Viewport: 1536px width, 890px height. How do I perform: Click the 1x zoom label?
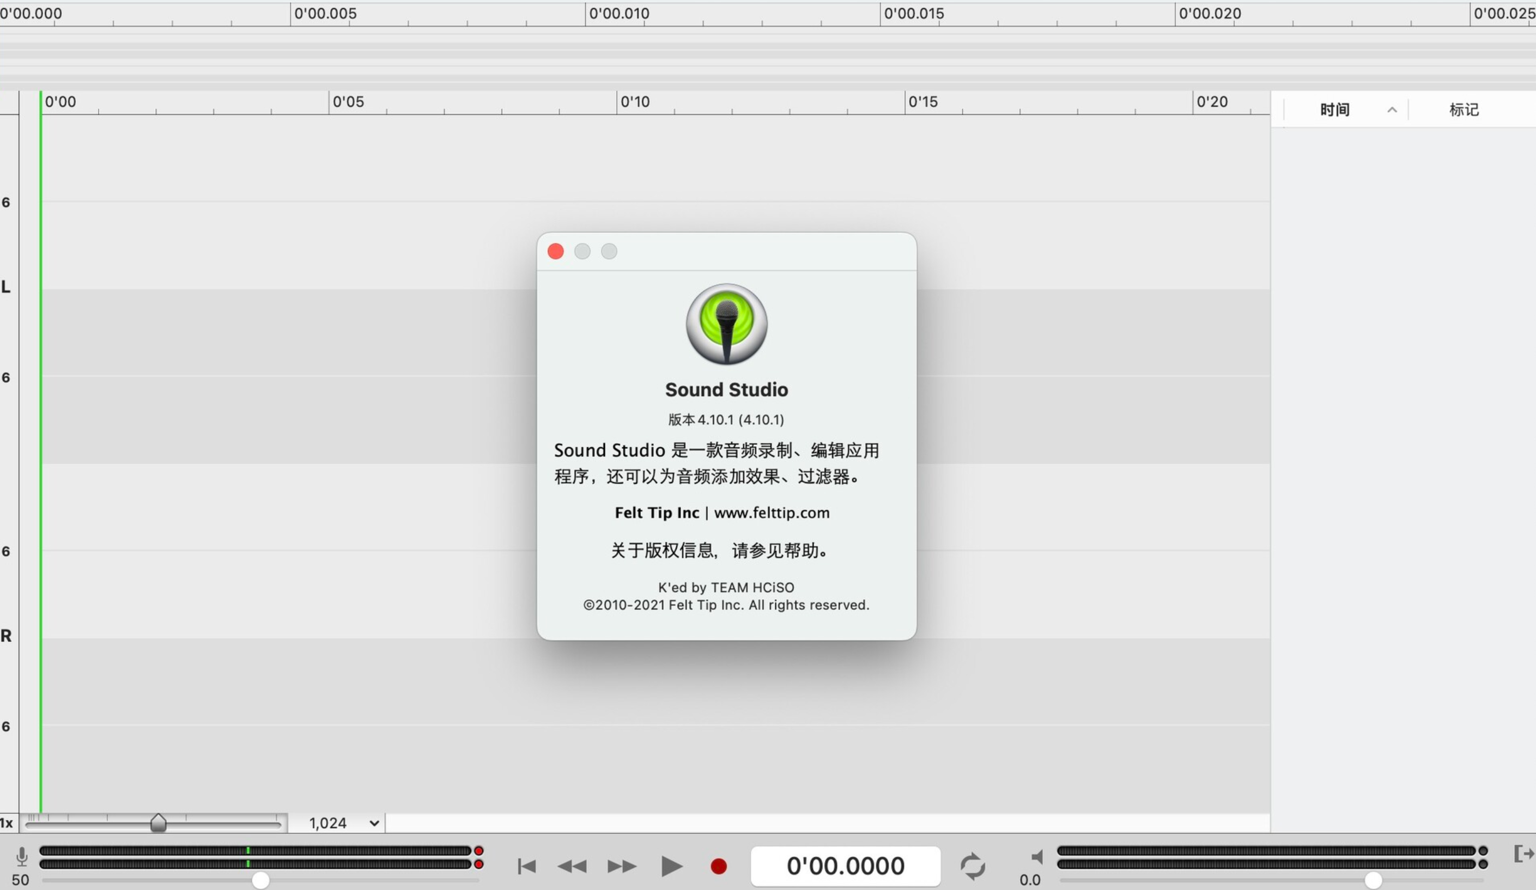pos(6,823)
